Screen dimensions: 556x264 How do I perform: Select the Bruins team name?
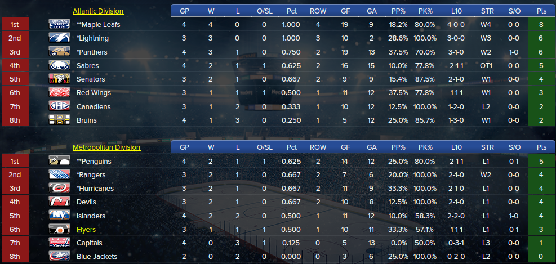87,120
